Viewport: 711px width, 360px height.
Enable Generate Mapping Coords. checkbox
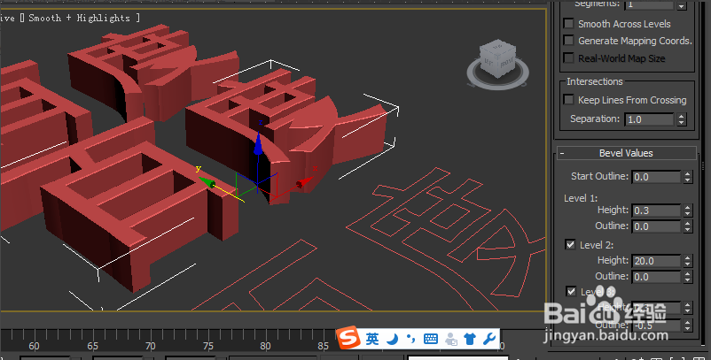(x=568, y=41)
